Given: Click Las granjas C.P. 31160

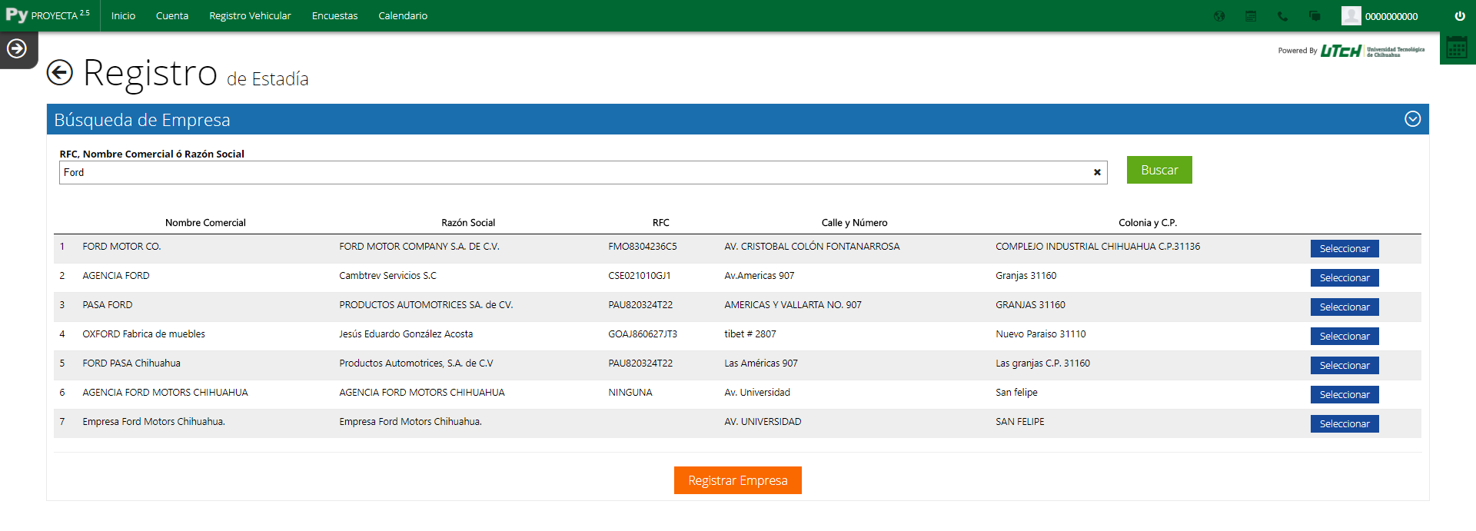Looking at the screenshot, I should (1042, 363).
